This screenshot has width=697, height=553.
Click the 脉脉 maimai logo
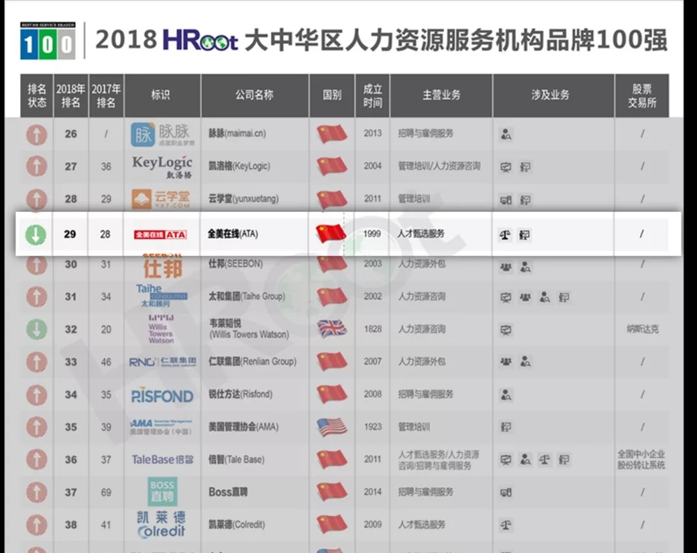click(162, 134)
